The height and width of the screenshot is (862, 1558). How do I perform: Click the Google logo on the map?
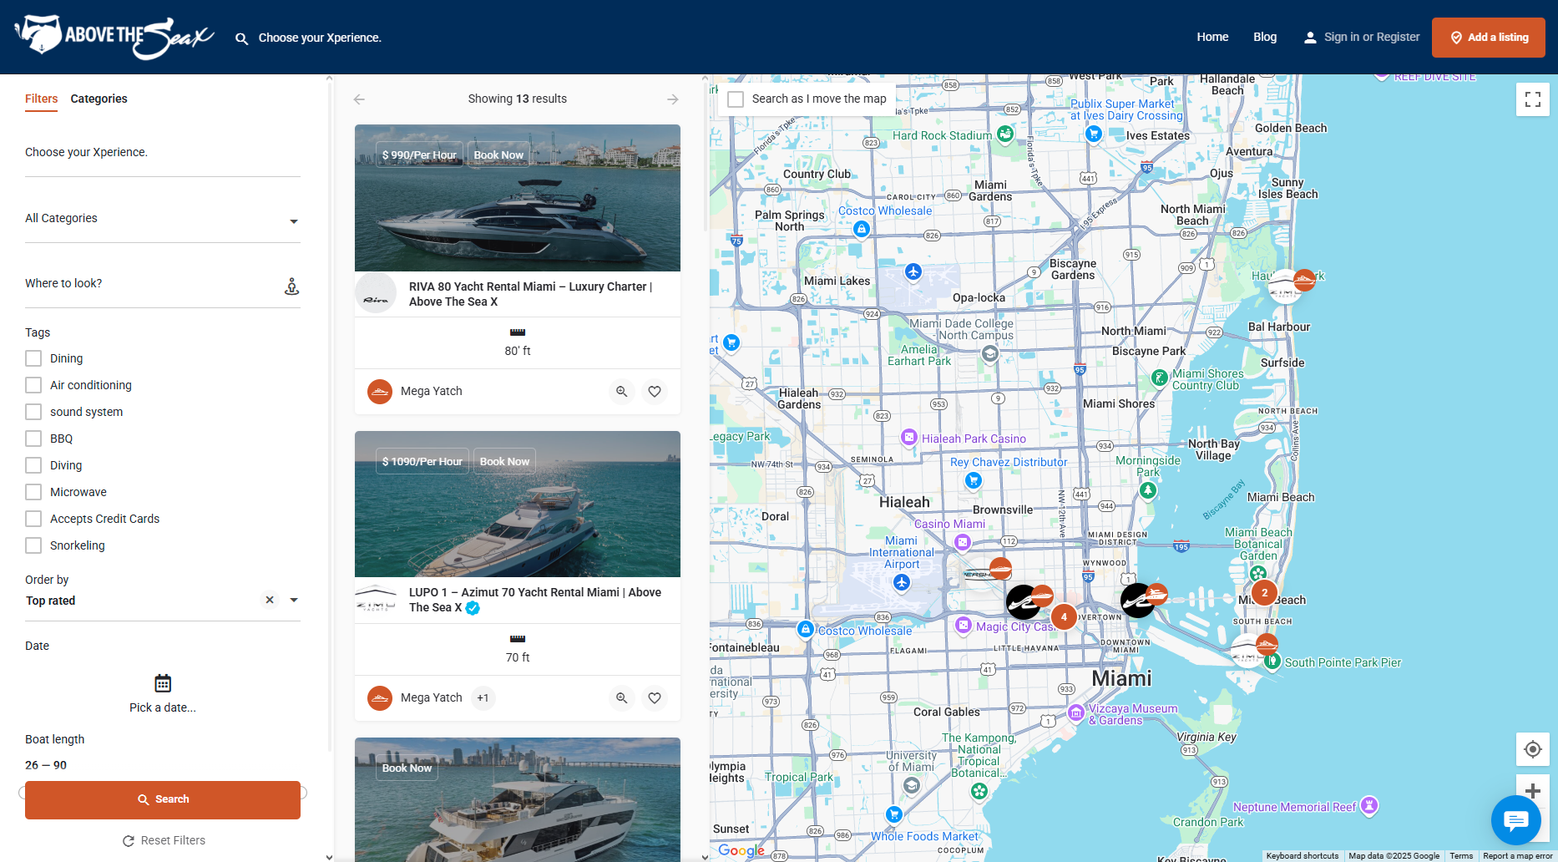pyautogui.click(x=741, y=850)
